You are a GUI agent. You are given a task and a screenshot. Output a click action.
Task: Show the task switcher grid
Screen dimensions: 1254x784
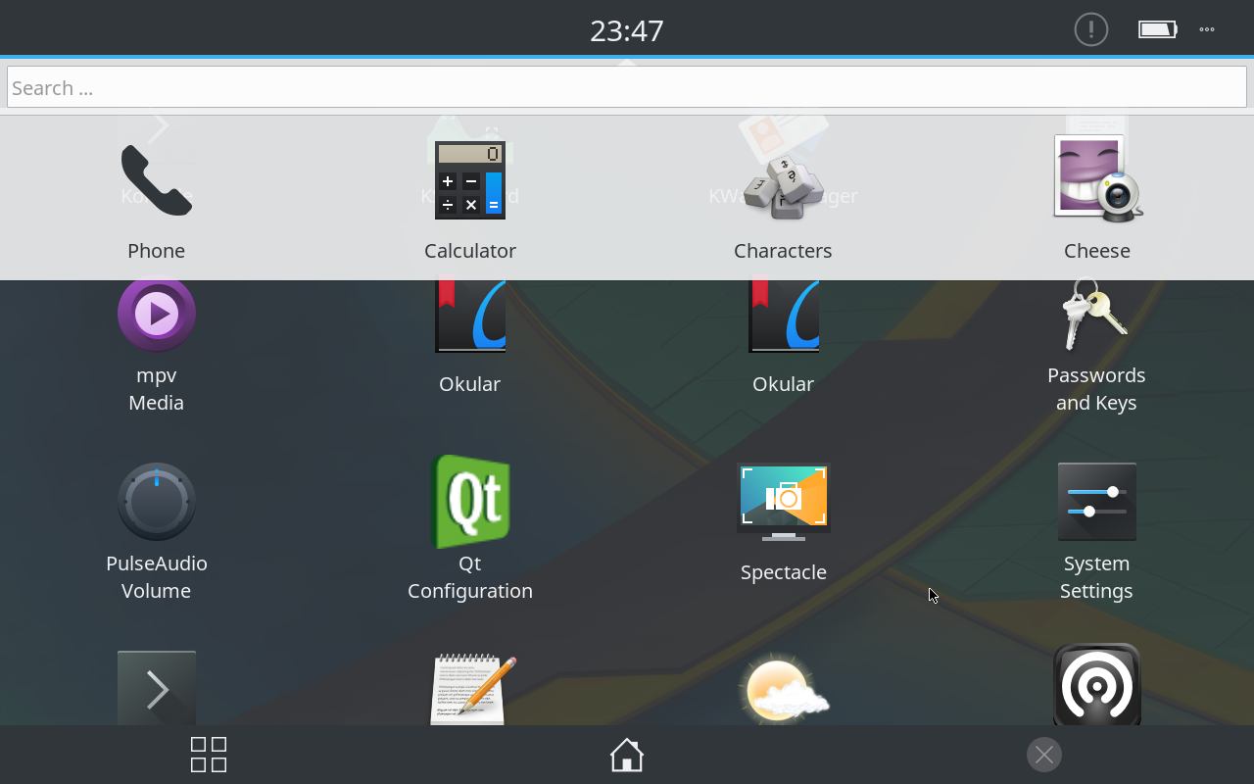tap(209, 755)
